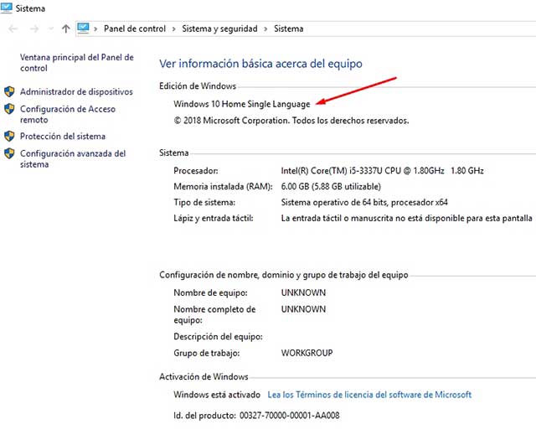Click shield icon next to Administrador de dispositivos
The height and width of the screenshot is (445, 536).
pyautogui.click(x=9, y=91)
